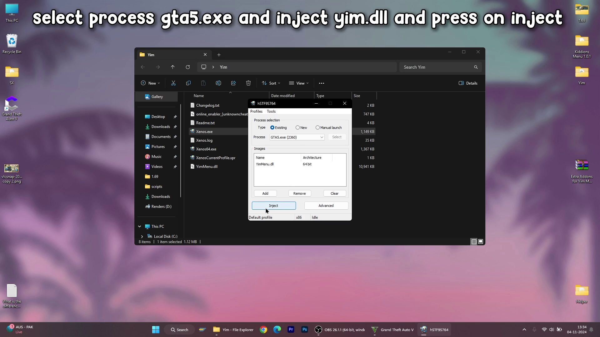Switch to large thumbnails view icon
The width and height of the screenshot is (600, 337).
tap(481, 242)
